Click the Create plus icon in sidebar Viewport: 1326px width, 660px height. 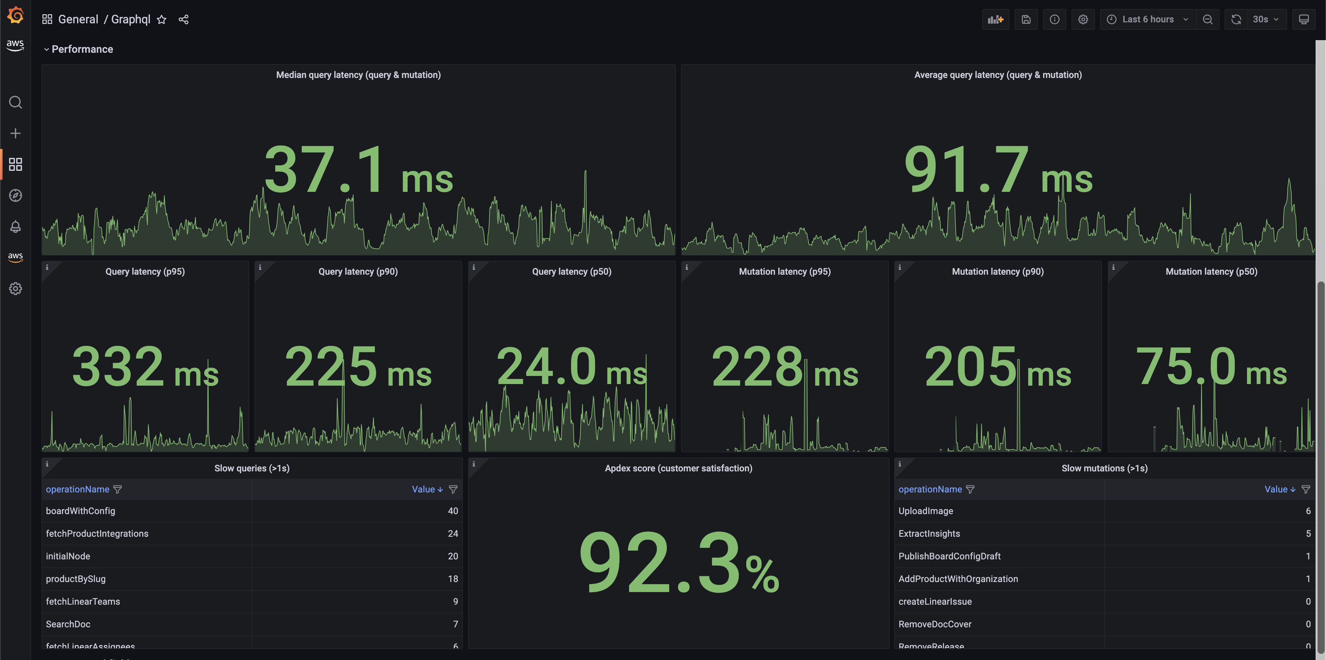[16, 134]
